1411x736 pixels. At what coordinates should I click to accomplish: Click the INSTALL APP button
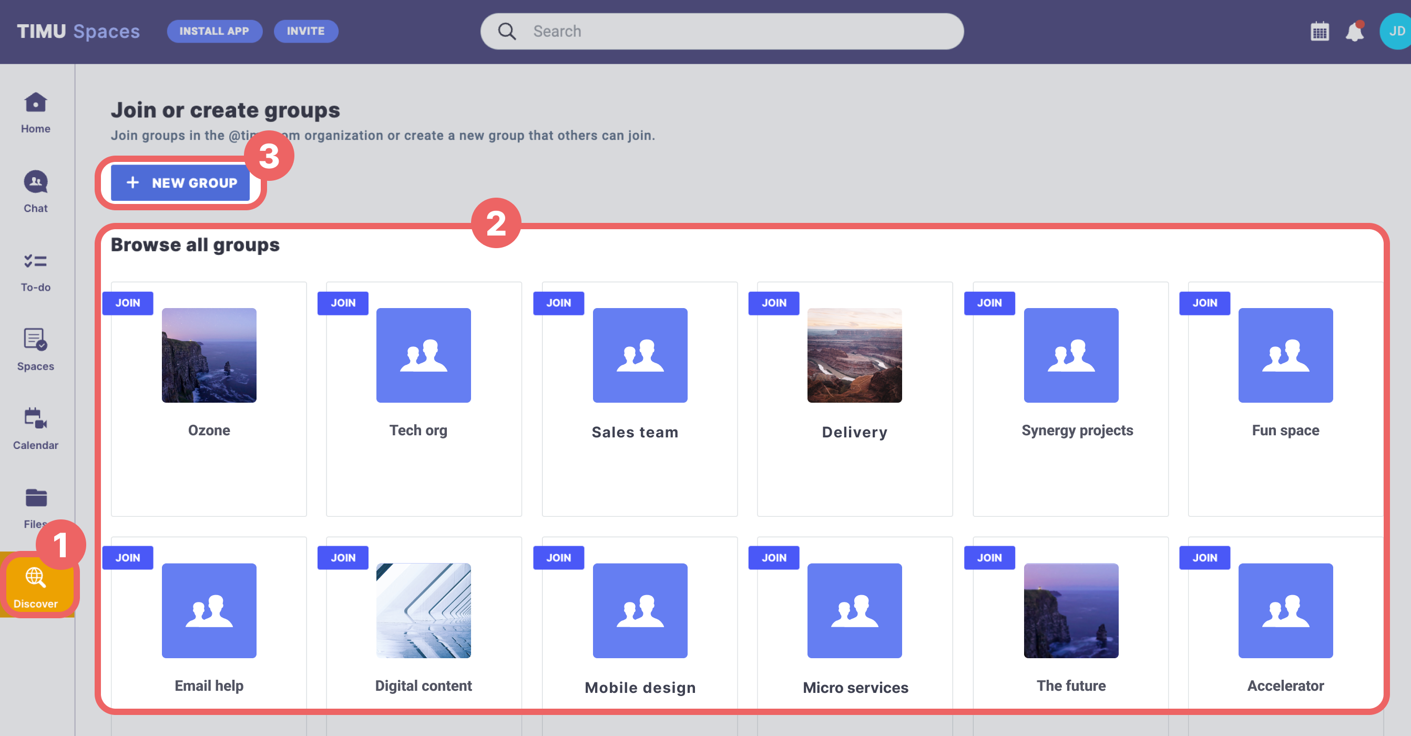coord(214,31)
